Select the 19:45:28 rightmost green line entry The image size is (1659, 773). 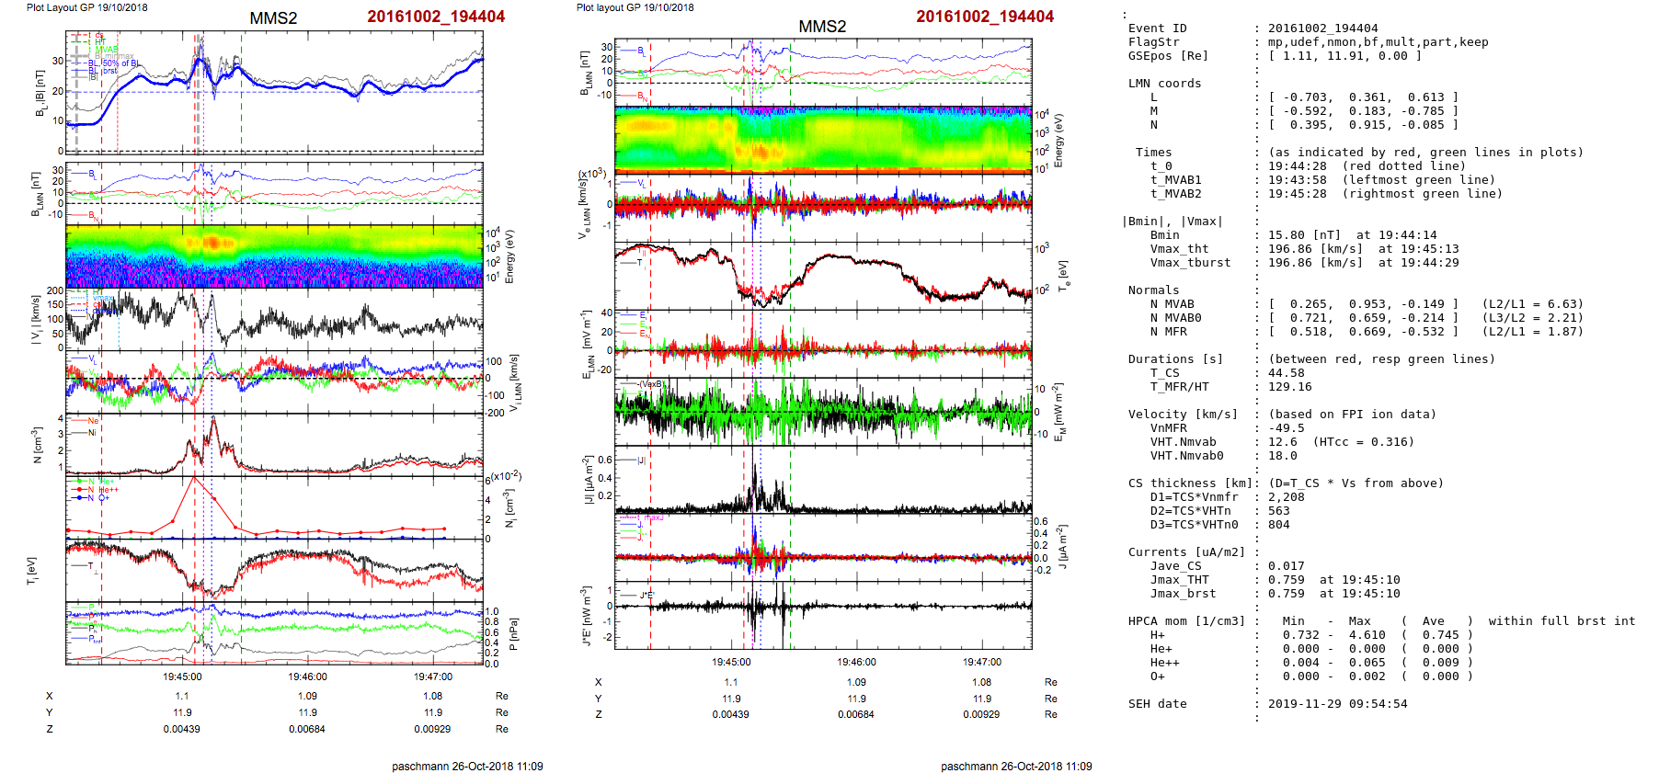click(1385, 194)
